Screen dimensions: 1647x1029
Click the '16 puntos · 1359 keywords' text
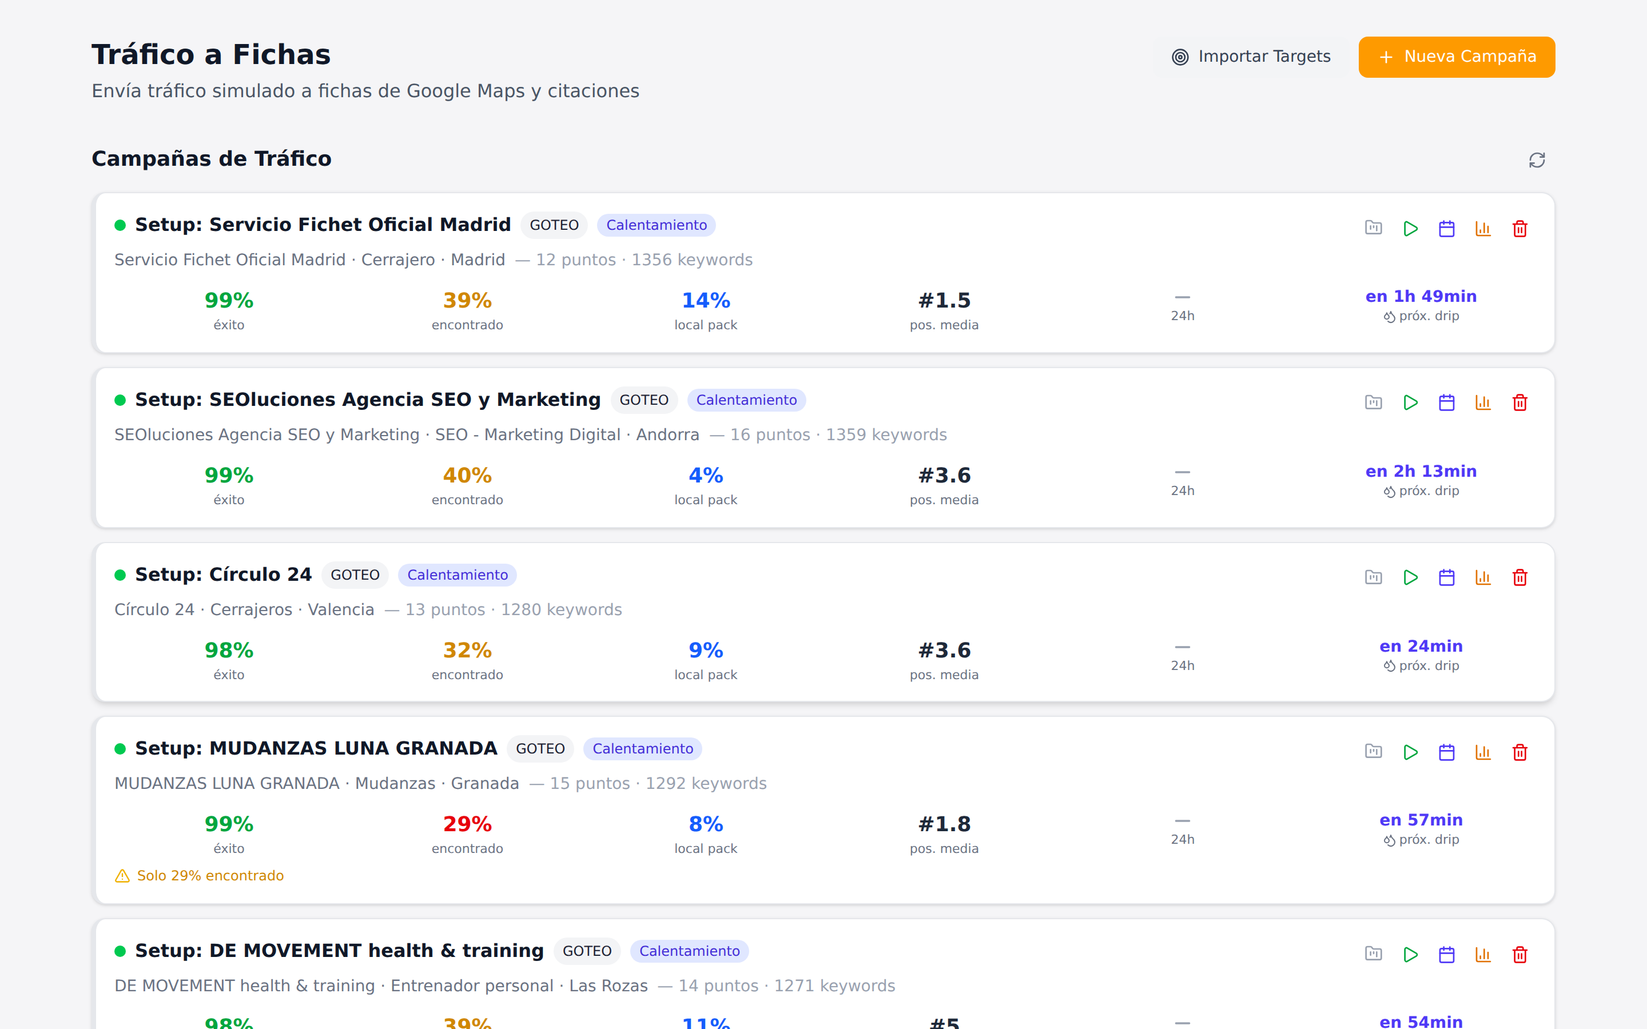point(838,435)
